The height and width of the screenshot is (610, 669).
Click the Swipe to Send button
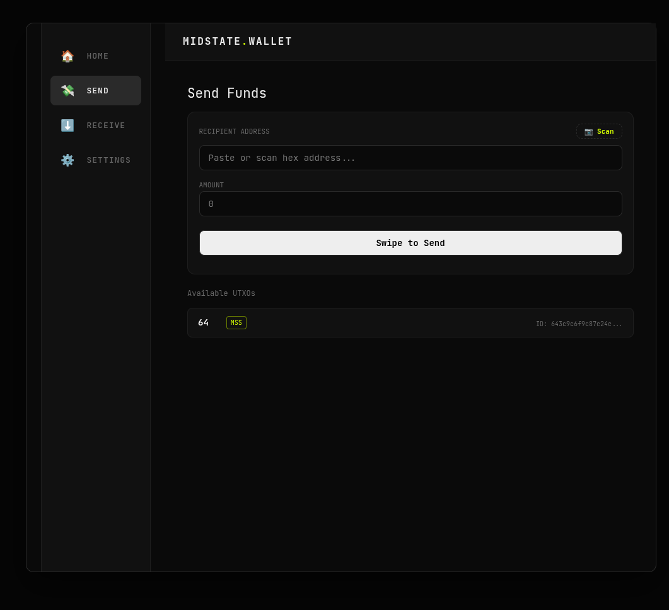410,243
